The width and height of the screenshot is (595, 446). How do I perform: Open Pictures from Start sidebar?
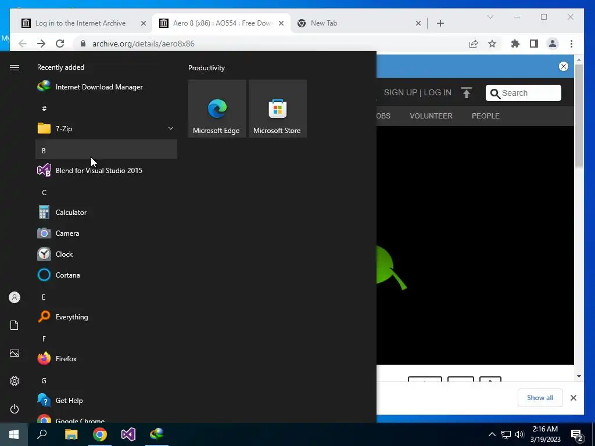tap(15, 353)
